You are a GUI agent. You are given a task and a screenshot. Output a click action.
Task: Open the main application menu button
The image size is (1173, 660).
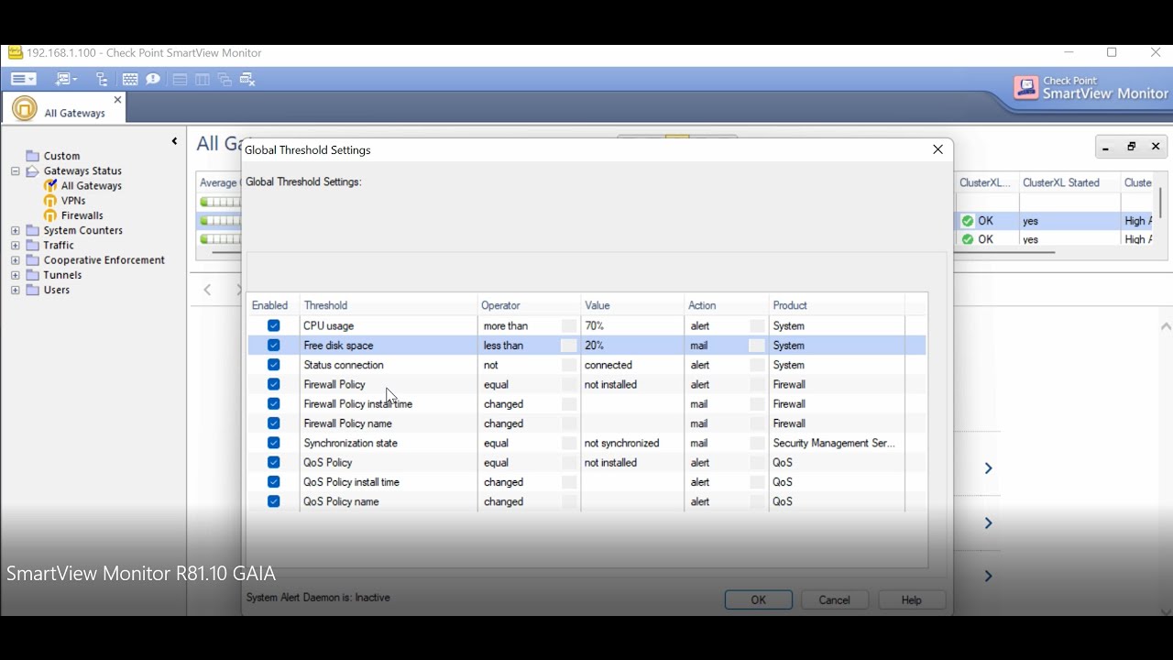(23, 80)
